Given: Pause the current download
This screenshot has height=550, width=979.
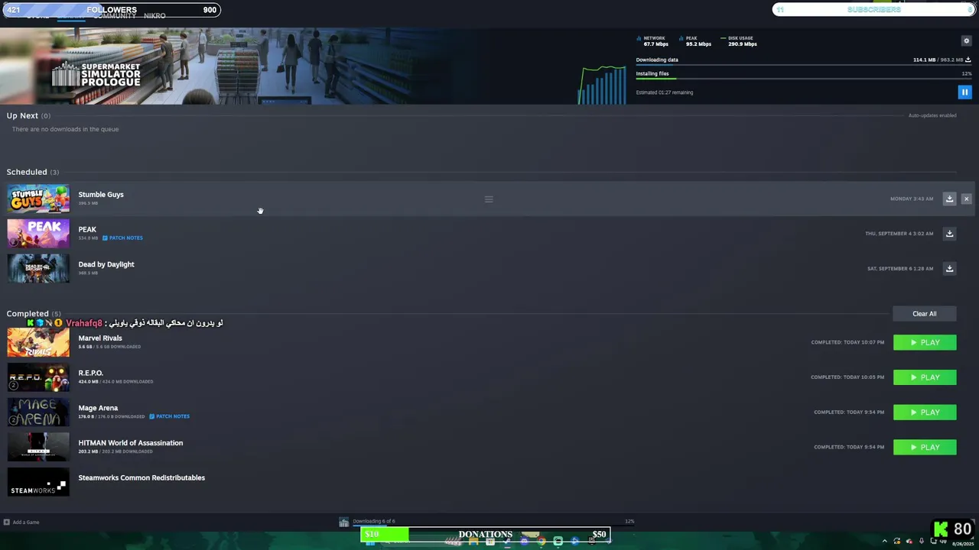Looking at the screenshot, I should pos(964,92).
